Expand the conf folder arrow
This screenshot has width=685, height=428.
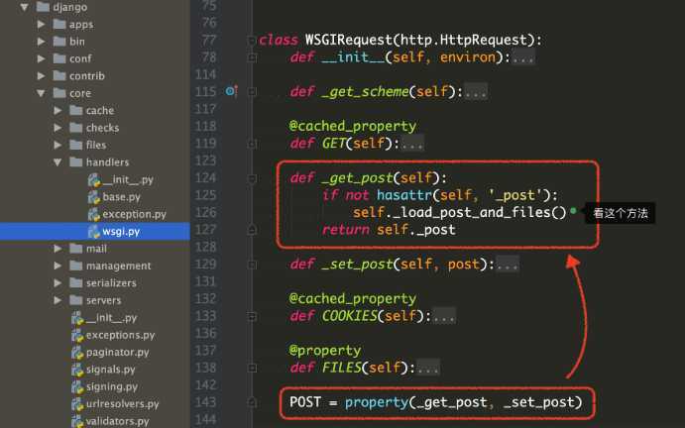pyautogui.click(x=41, y=58)
